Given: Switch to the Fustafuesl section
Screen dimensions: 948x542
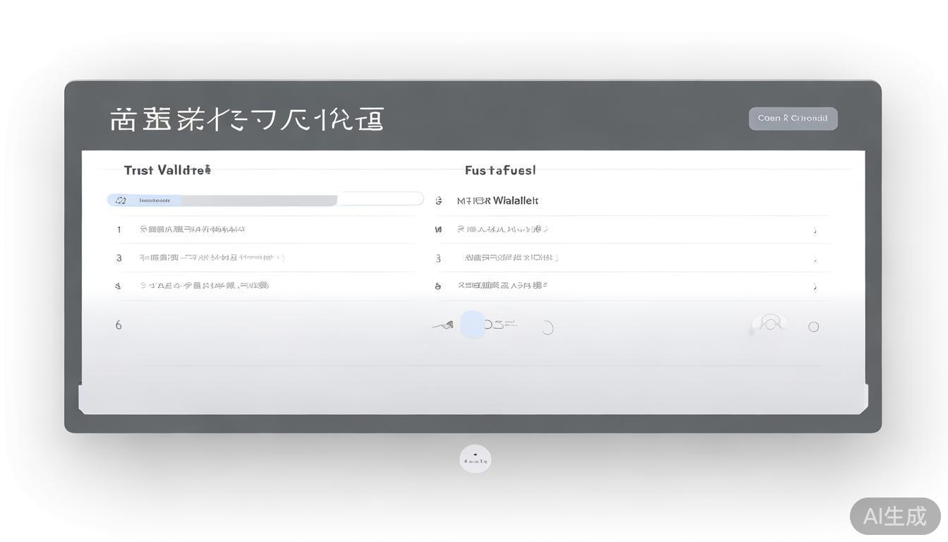Looking at the screenshot, I should [500, 169].
